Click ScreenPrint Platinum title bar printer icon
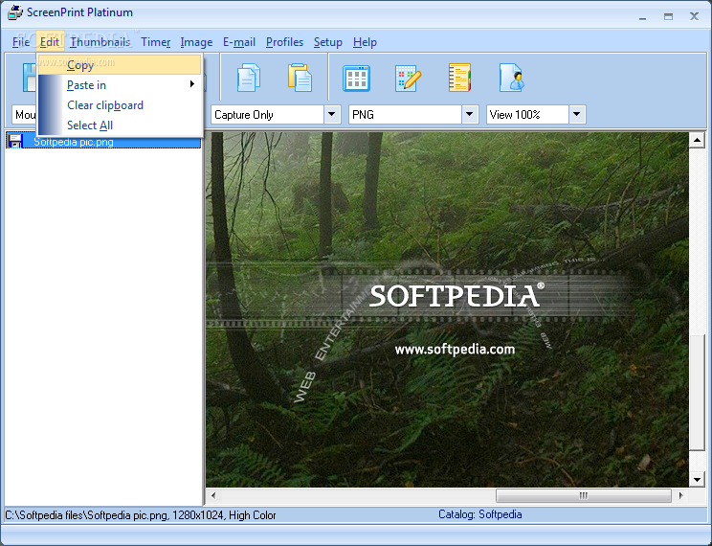712x546 pixels. point(15,12)
